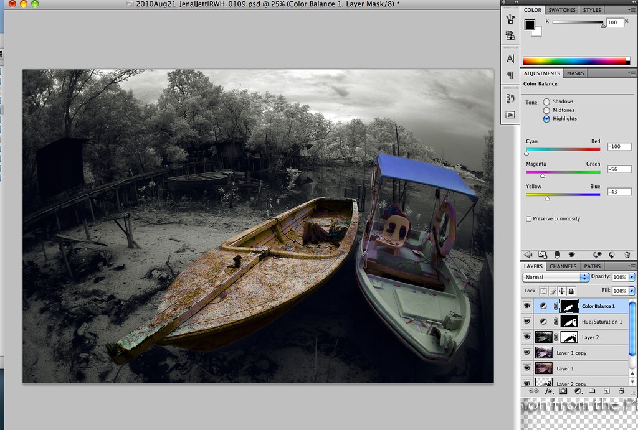Switch to the Color tab

click(x=533, y=10)
